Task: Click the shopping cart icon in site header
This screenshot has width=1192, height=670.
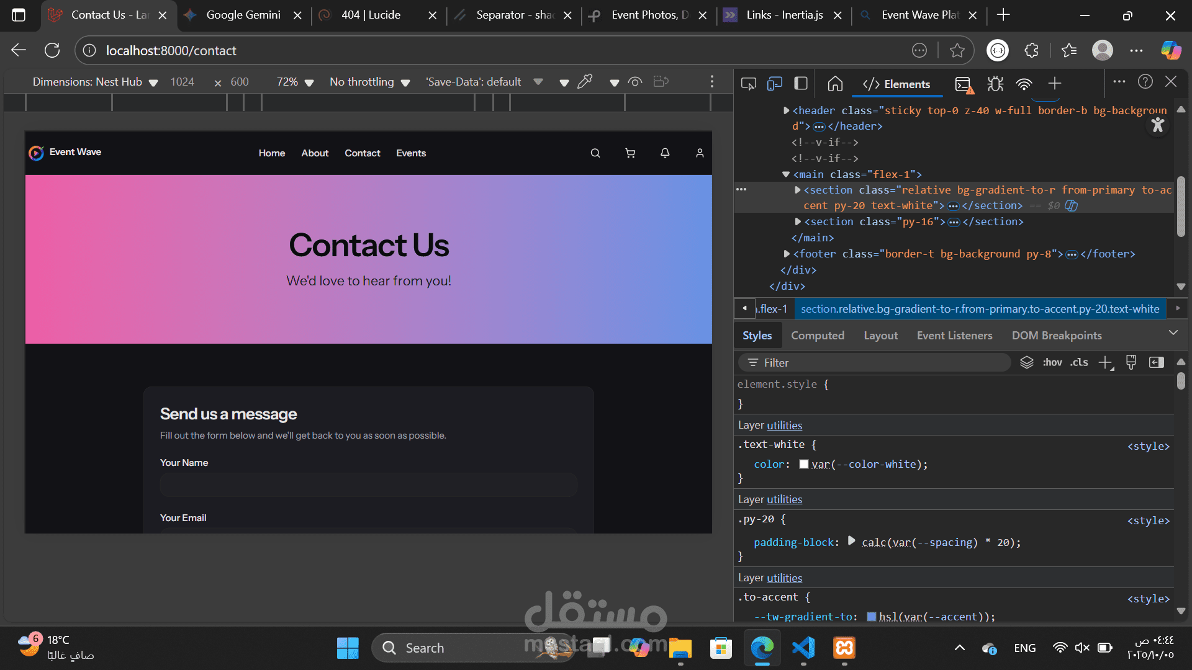Action: [630, 153]
